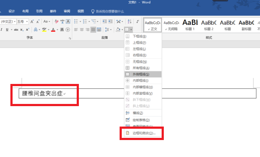Toggle Italic formatting
Image resolution: width=260 pixels, height=157 pixels.
click(1, 30)
